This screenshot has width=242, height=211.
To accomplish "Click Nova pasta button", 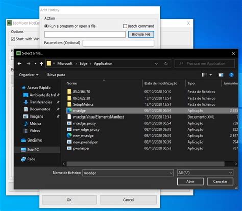I will click(56, 75).
